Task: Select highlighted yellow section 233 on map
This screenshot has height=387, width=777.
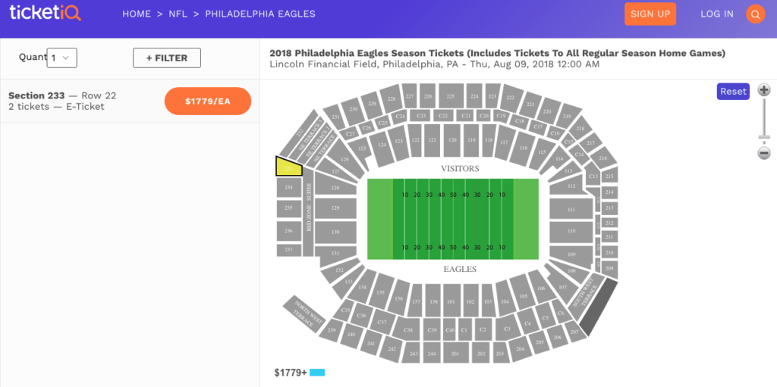Action: coord(287,167)
